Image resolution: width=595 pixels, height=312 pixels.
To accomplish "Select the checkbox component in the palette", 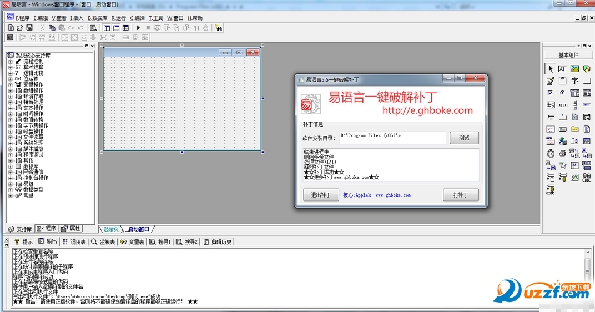I will pyautogui.click(x=550, y=93).
